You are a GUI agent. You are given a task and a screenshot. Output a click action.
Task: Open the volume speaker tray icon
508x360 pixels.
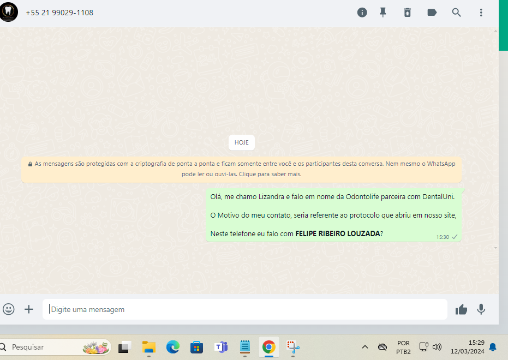pyautogui.click(x=437, y=347)
